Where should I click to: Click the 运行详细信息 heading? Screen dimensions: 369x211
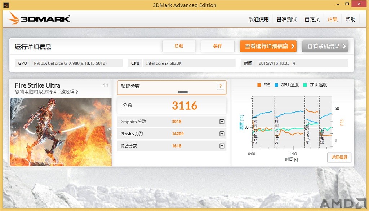pyautogui.click(x=33, y=47)
